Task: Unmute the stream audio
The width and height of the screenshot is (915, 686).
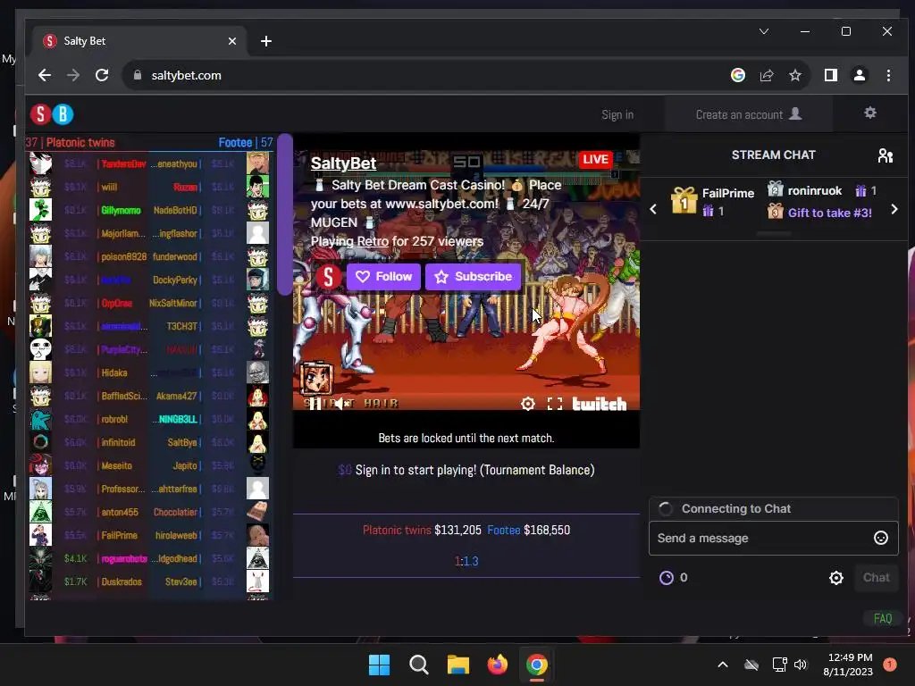Action: [x=340, y=403]
